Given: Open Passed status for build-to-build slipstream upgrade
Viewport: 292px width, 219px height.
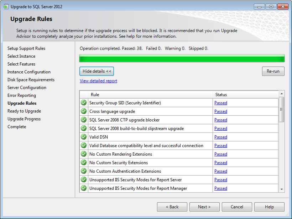Looking at the screenshot, I should (x=221, y=129).
